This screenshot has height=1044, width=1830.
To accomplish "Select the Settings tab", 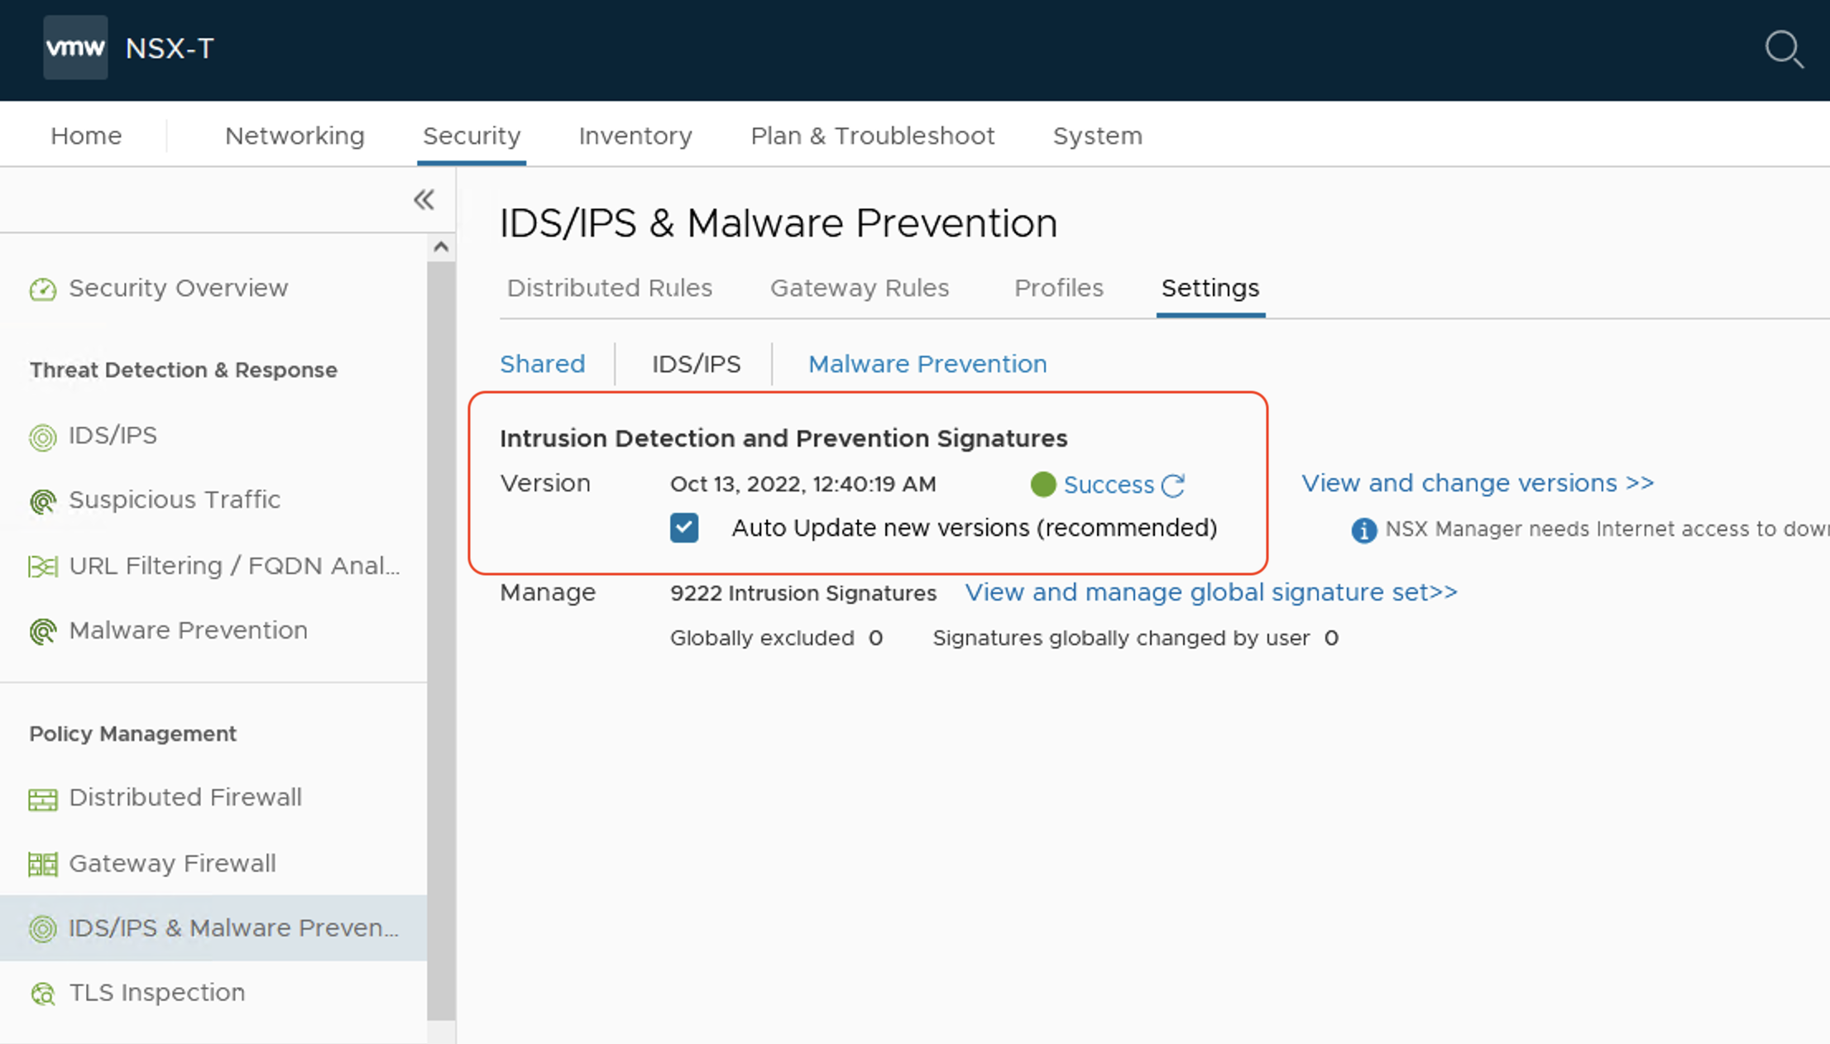I will [x=1210, y=288].
